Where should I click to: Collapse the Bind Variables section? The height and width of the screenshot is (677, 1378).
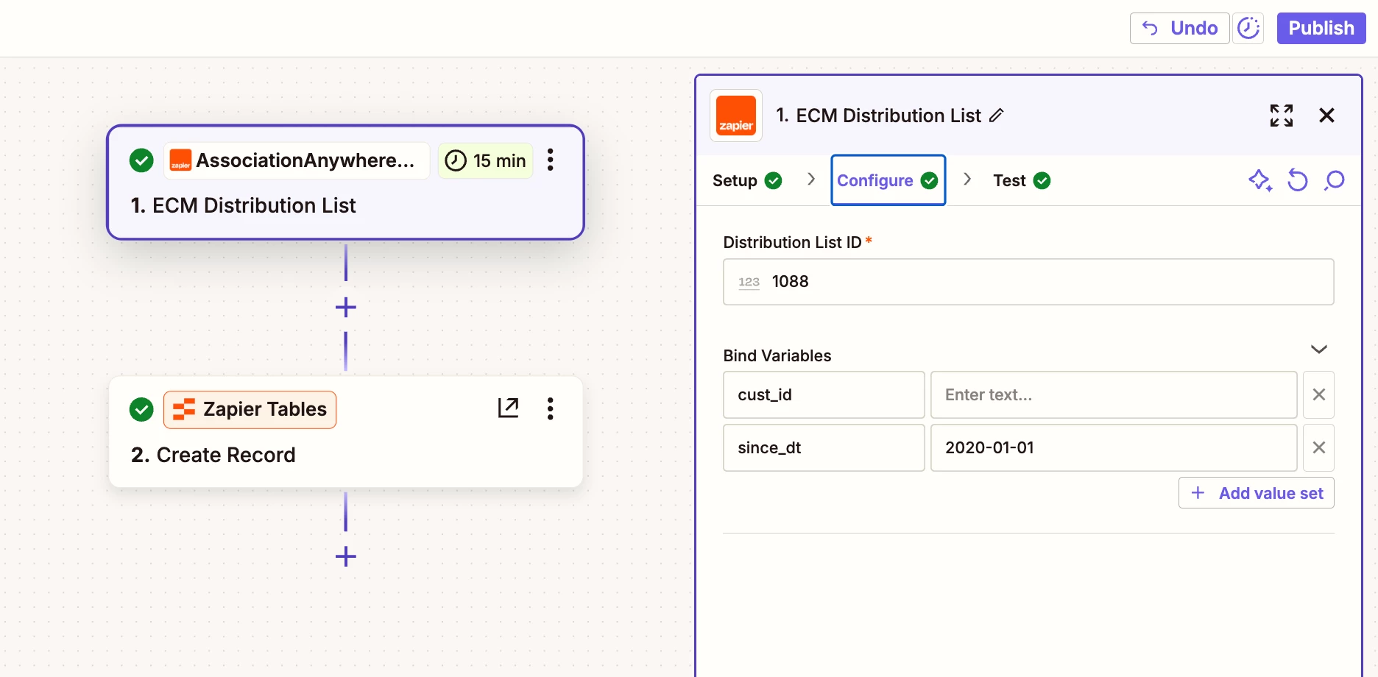(x=1318, y=349)
